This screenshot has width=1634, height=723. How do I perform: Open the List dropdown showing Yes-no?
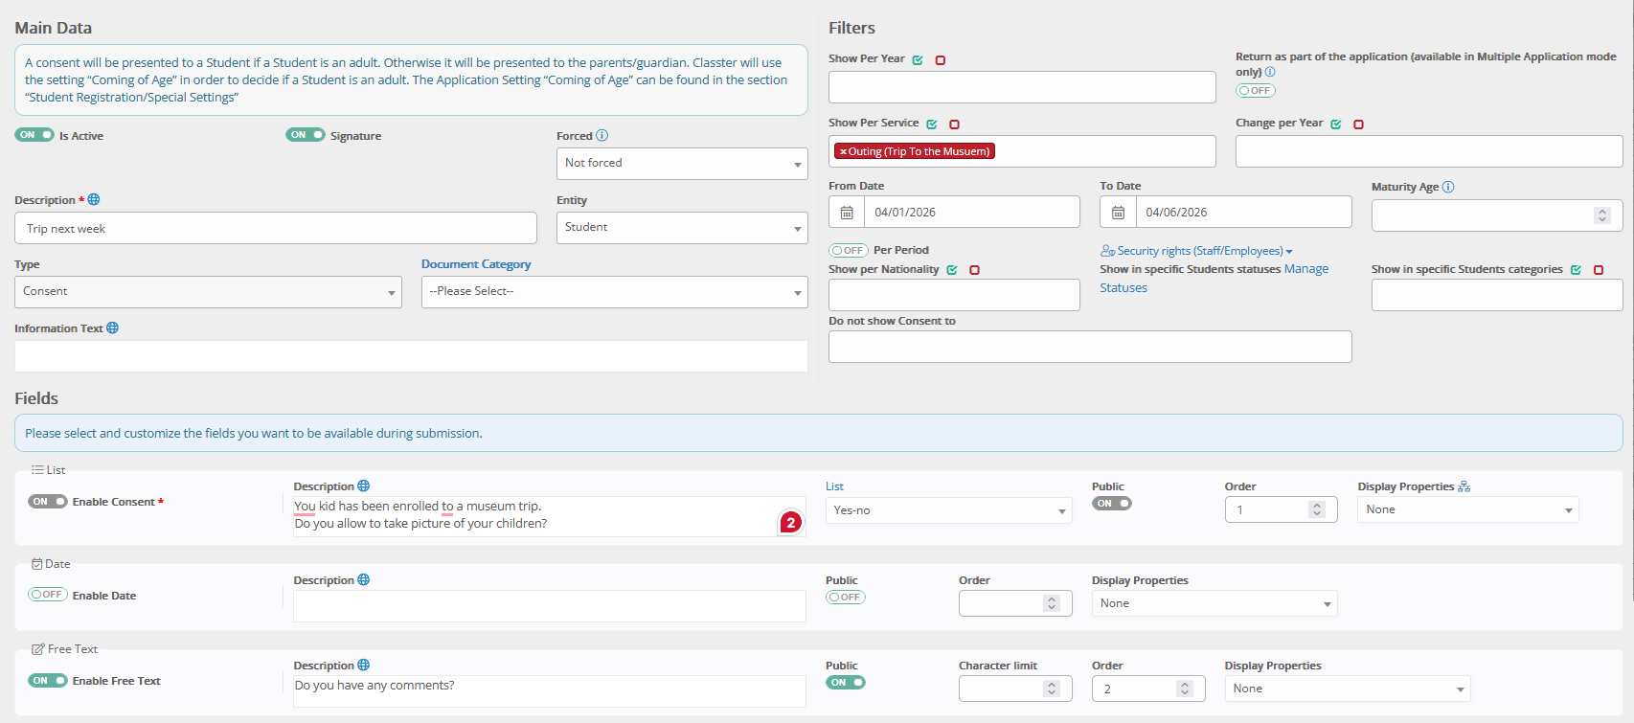tap(948, 510)
